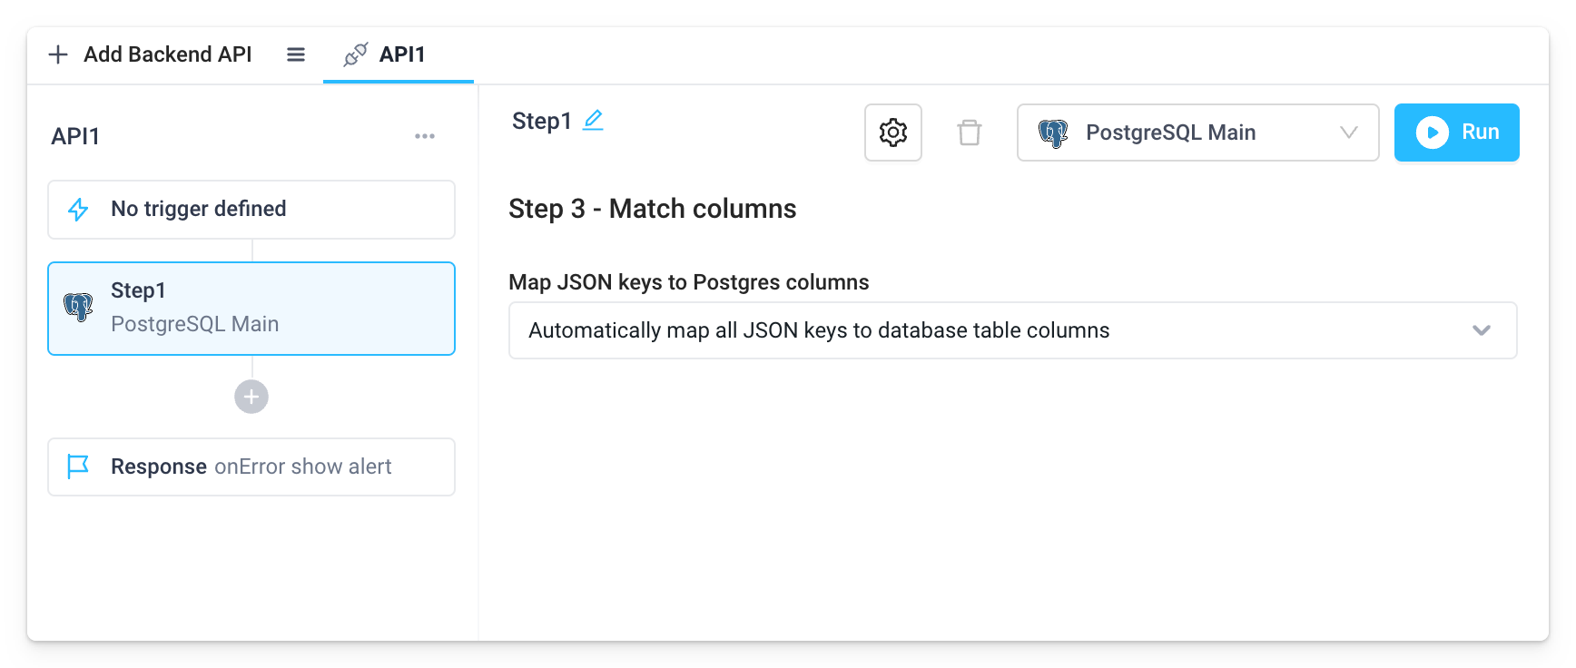
Task: Select the Step1 PostgreSQL Main block
Action: tap(251, 309)
